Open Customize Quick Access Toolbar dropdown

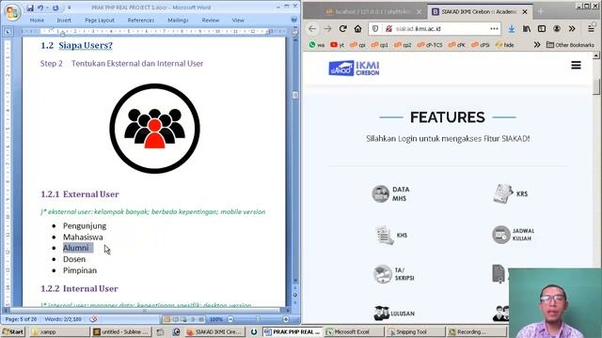[x=69, y=8]
